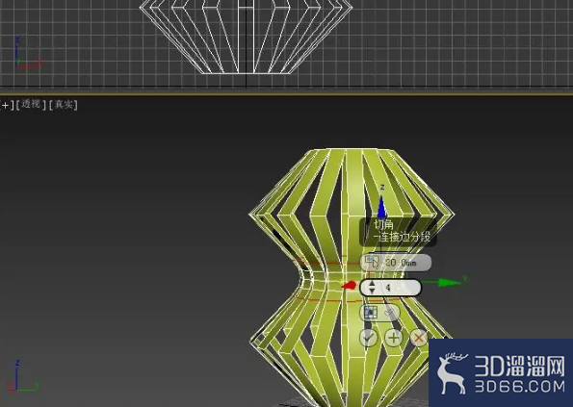Click the segments value field showing 4
The width and height of the screenshot is (573, 407).
(391, 288)
